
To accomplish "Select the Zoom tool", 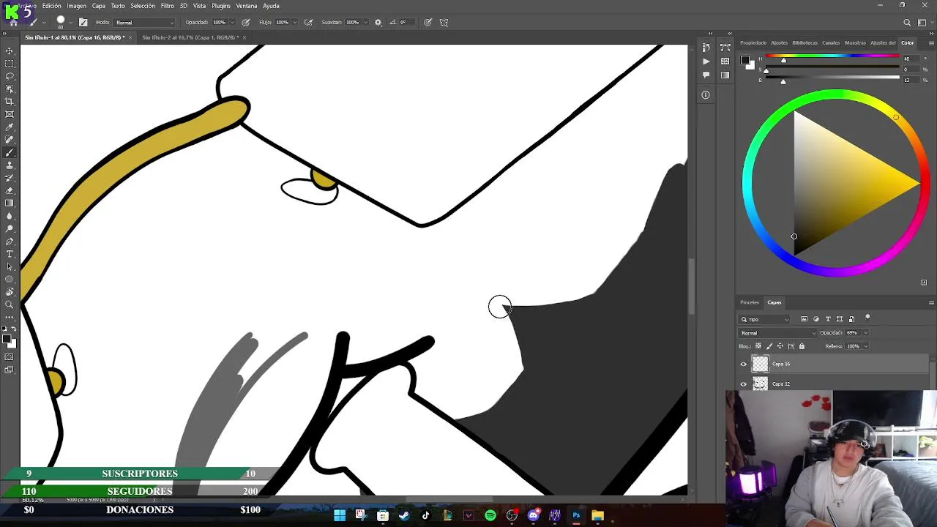I will [10, 304].
